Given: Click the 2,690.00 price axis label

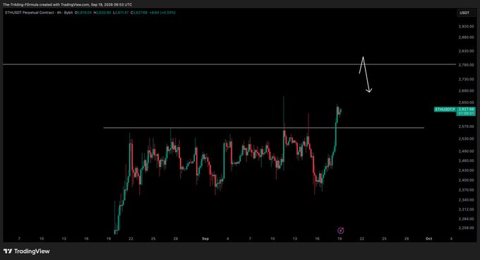Looking at the screenshot, I should 466,91.
